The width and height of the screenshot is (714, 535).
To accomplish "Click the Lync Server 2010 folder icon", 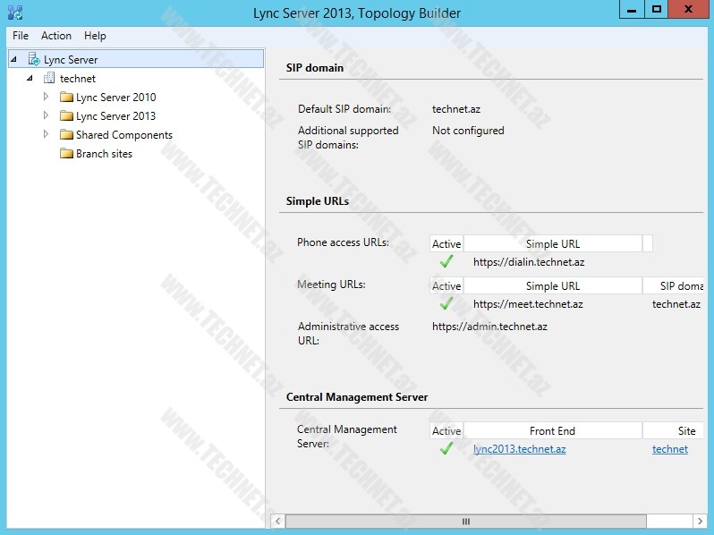I will pos(66,98).
